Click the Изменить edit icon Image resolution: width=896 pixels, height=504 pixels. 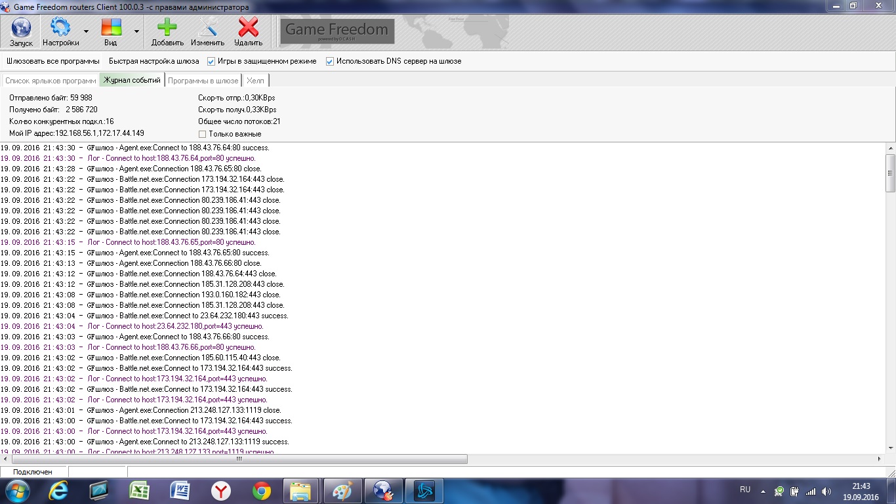click(x=208, y=28)
